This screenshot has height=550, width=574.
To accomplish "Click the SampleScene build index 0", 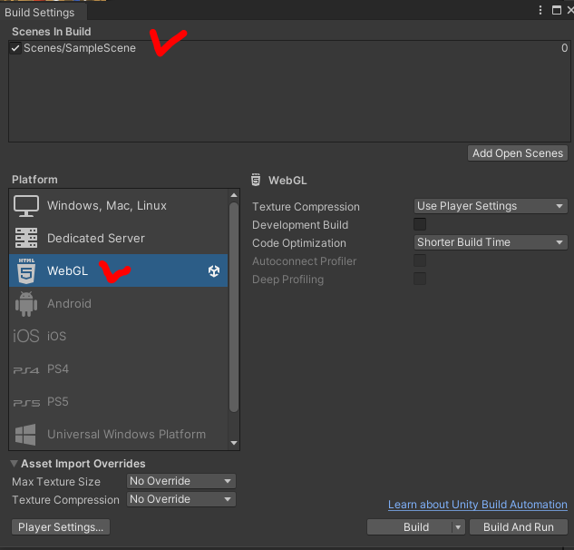I will (564, 48).
